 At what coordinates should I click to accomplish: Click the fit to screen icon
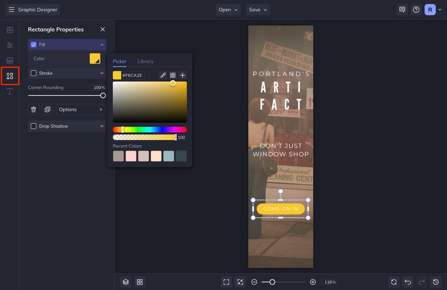[x=226, y=282]
